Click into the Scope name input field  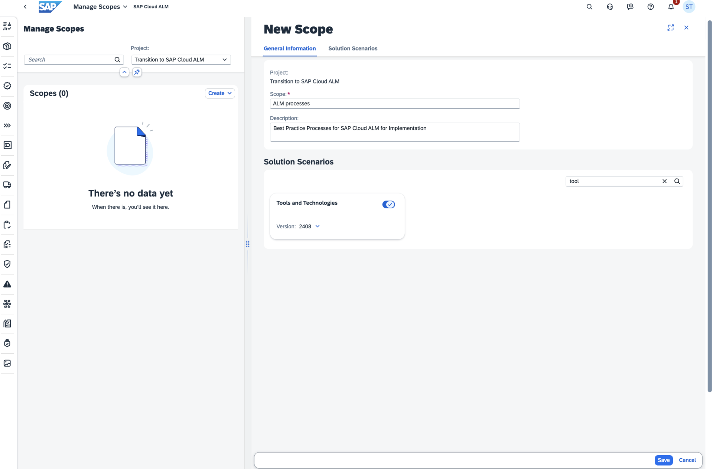[x=394, y=104]
